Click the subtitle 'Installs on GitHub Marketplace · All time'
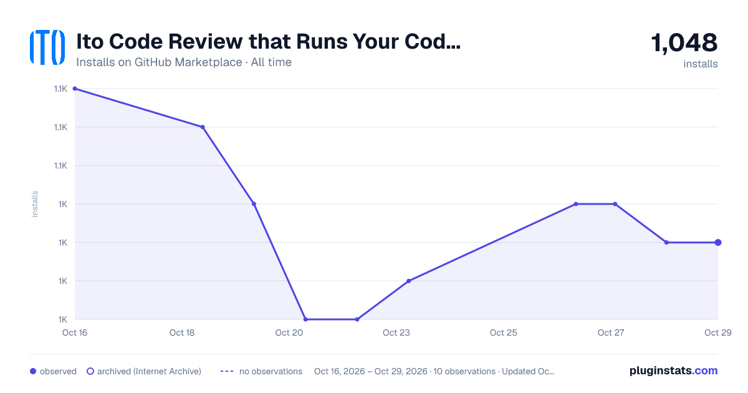 coord(184,62)
